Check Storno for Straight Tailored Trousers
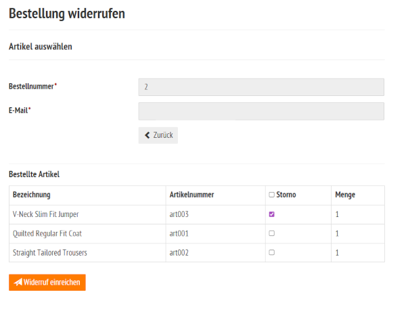This screenshot has width=406, height=313. click(271, 252)
